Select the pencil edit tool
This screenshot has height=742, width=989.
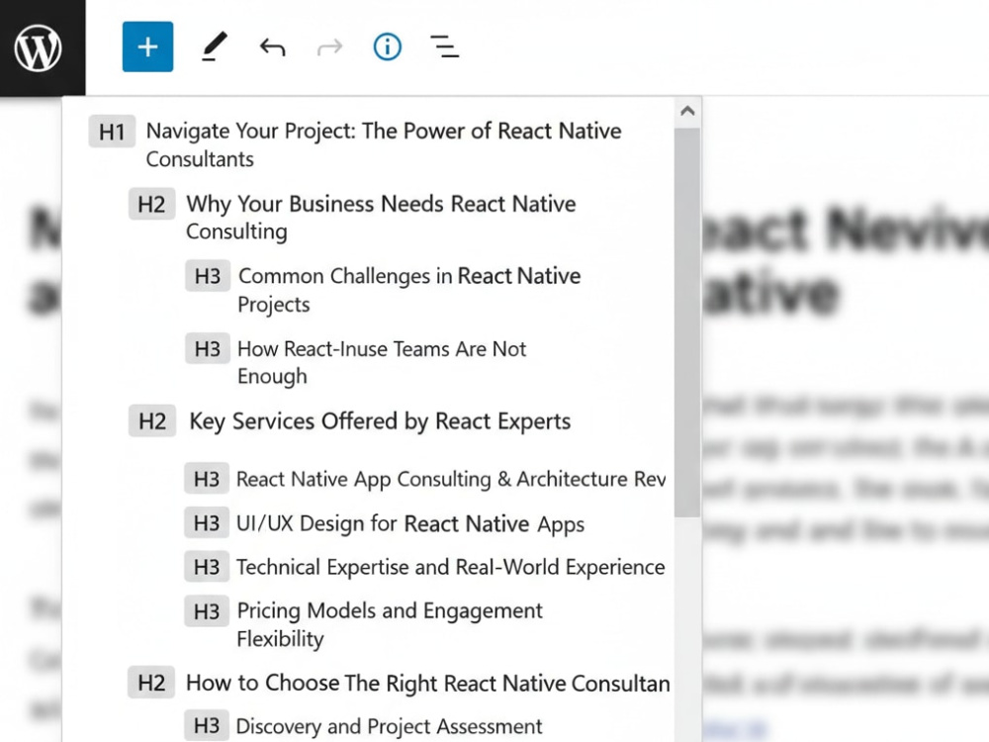[x=214, y=47]
